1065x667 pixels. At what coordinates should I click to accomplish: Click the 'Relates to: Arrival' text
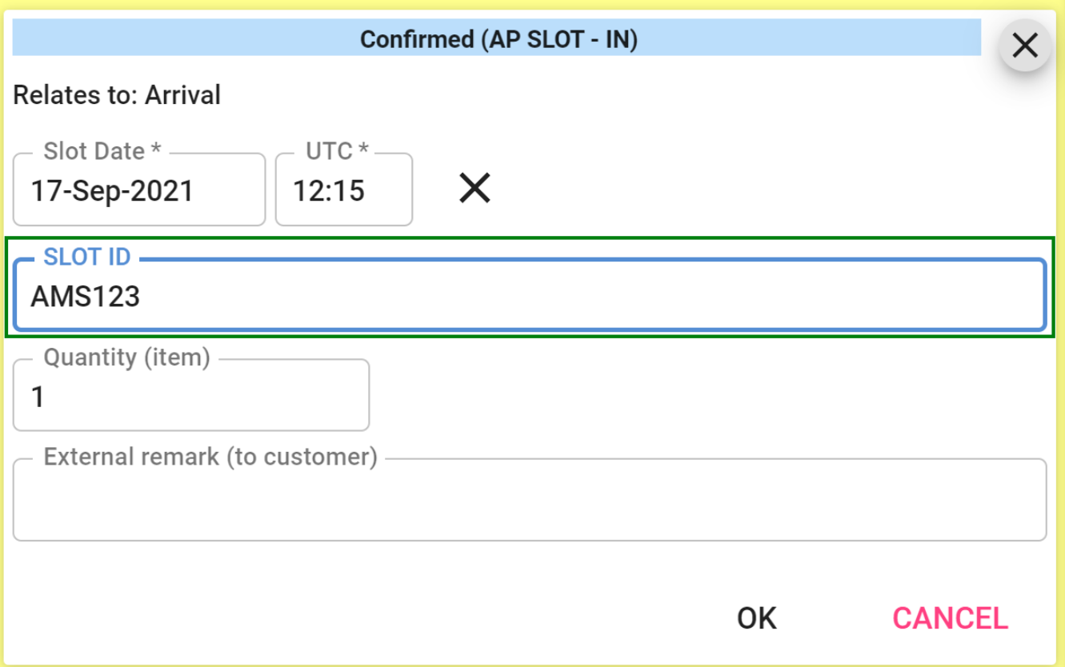point(117,95)
